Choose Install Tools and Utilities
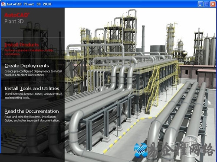This screenshot has width=217, height=162. [32, 89]
